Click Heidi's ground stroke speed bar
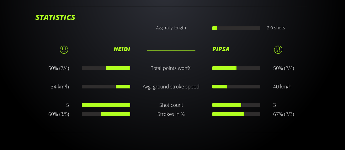This screenshot has width=345, height=150. (106, 87)
